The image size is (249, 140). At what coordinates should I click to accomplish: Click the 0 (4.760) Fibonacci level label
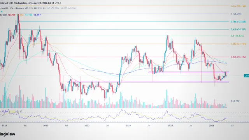[235, 101]
